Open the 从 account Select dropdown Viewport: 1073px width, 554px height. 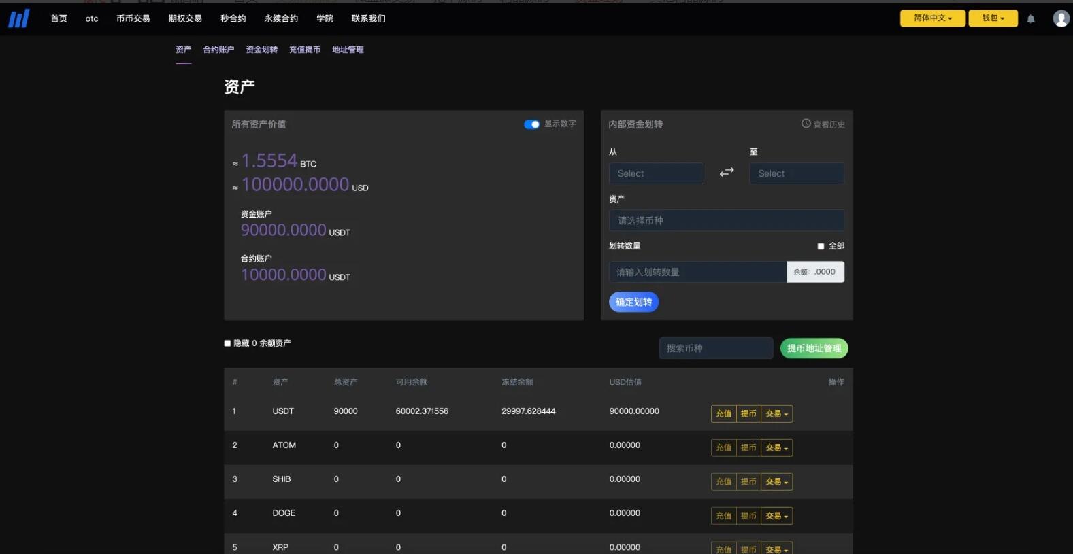pyautogui.click(x=656, y=173)
